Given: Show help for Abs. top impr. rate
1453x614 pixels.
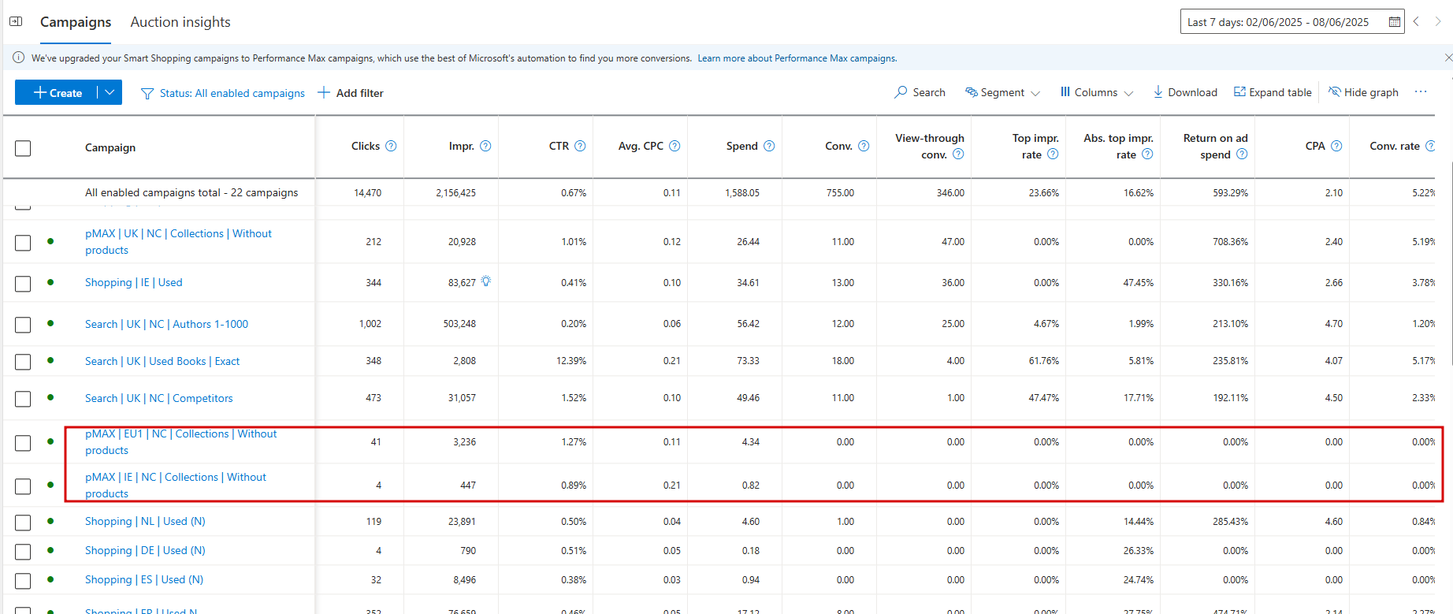Looking at the screenshot, I should click(x=1147, y=154).
